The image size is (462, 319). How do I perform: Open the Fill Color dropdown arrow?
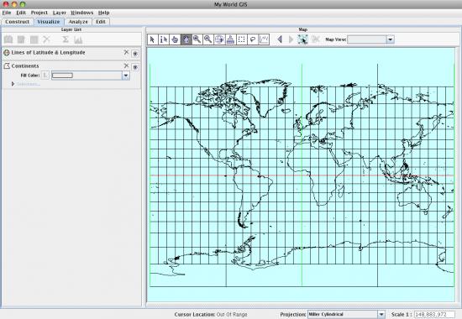(x=126, y=76)
